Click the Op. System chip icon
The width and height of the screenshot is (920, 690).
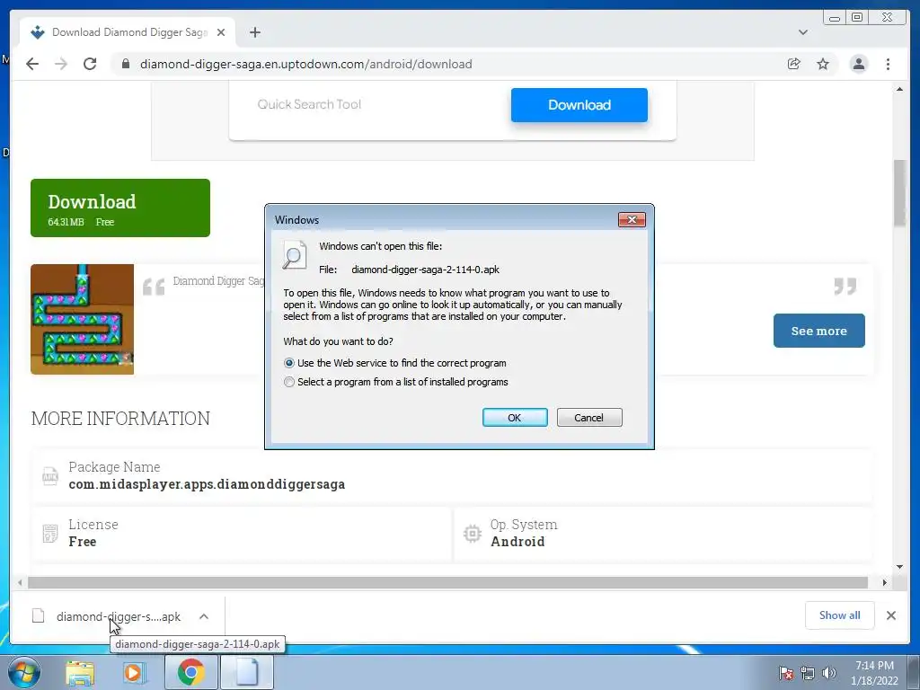pyautogui.click(x=473, y=534)
